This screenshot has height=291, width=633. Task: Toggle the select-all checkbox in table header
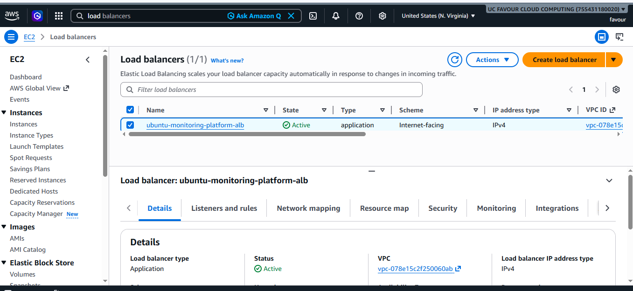tap(130, 110)
